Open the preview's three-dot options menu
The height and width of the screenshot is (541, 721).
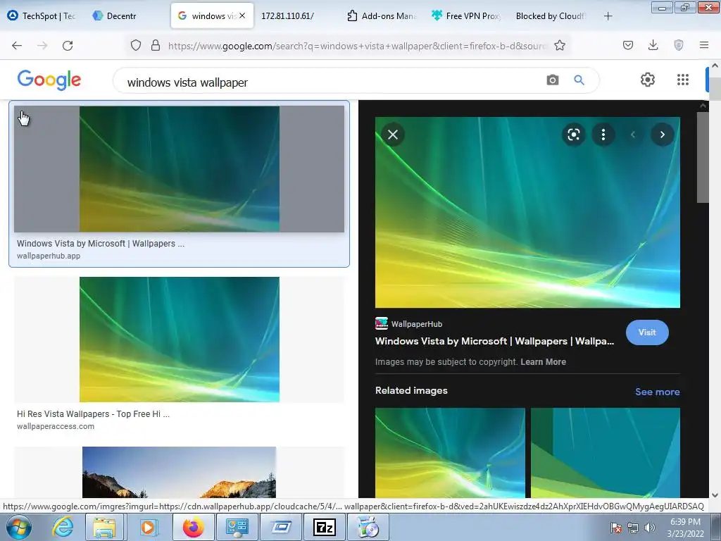603,135
